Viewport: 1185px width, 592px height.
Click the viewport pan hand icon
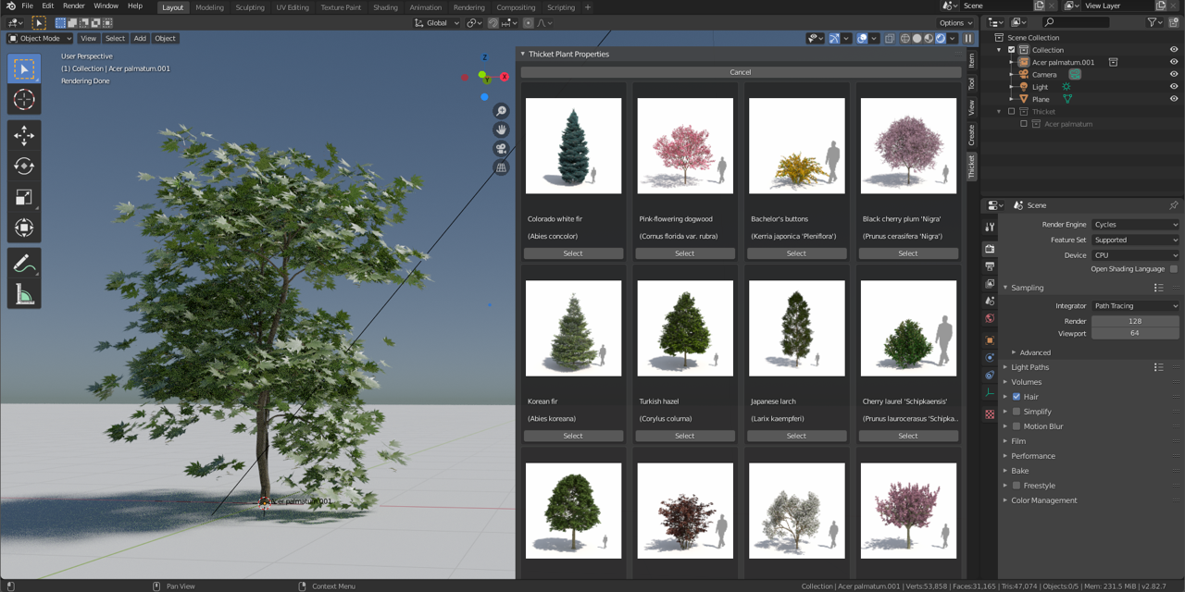tap(501, 129)
